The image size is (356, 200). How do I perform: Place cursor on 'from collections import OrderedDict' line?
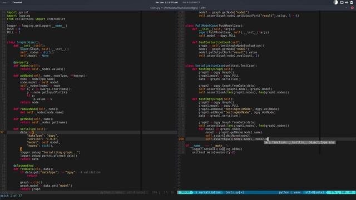click(x=36, y=19)
